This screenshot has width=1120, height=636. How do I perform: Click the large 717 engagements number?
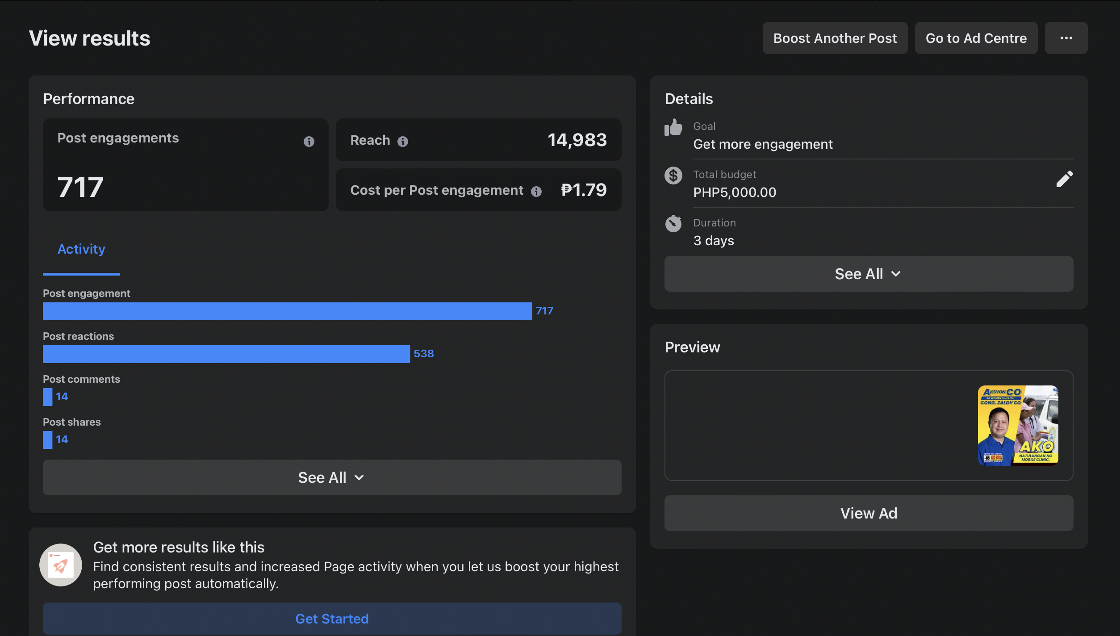80,187
